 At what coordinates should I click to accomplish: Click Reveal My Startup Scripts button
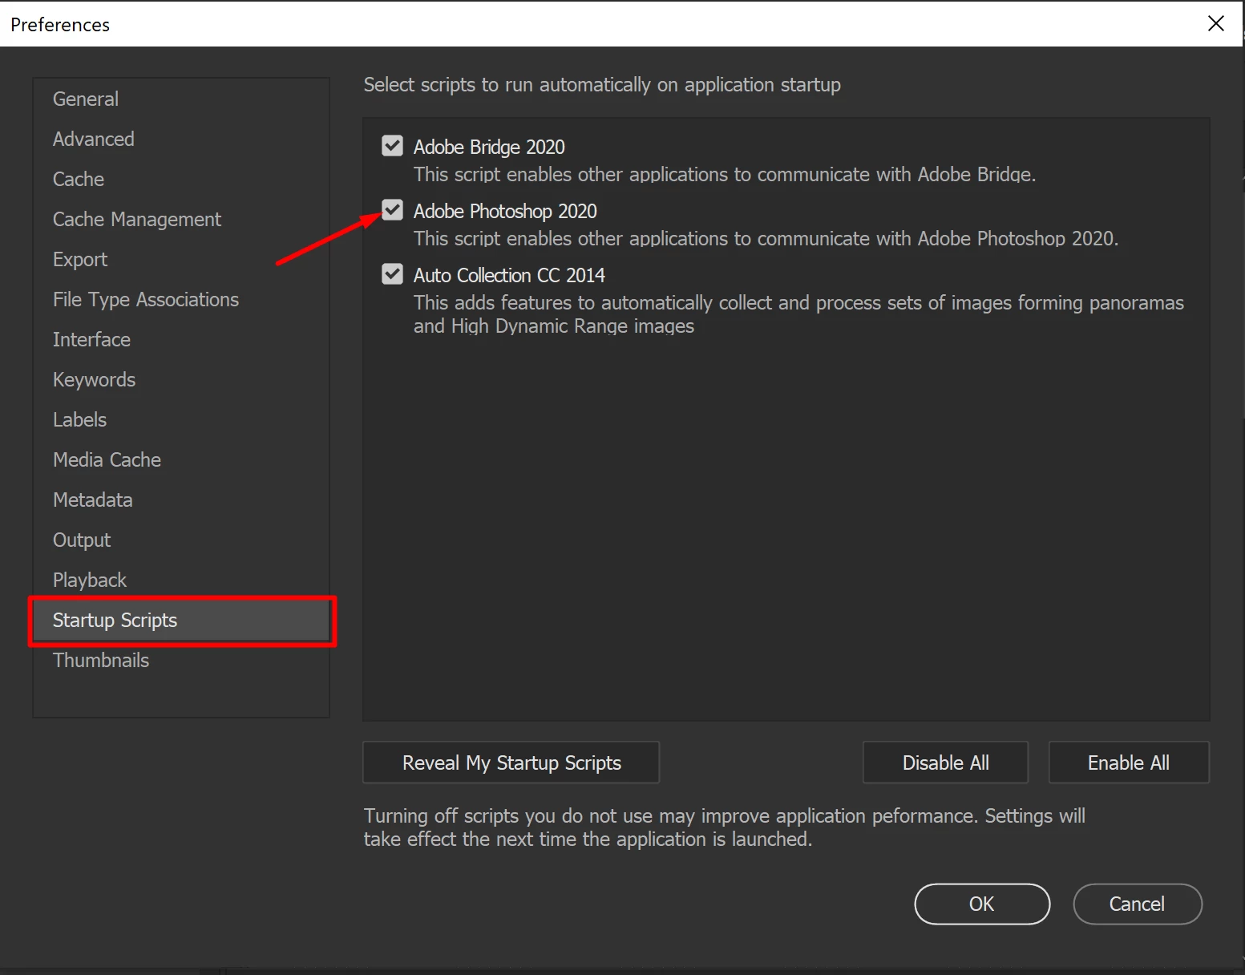point(511,763)
